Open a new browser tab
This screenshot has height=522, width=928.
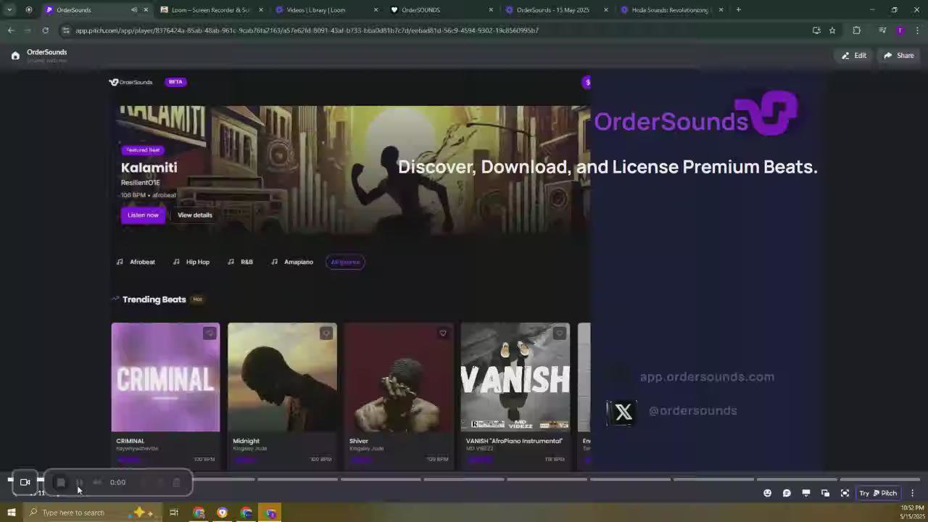click(x=738, y=10)
